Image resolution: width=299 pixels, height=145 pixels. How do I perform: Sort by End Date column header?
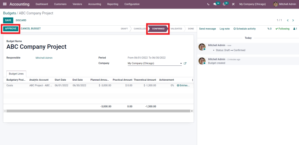pos(78,80)
